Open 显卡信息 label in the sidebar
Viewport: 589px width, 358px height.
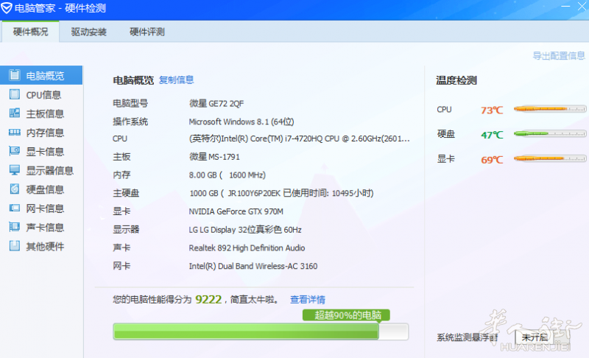45,152
